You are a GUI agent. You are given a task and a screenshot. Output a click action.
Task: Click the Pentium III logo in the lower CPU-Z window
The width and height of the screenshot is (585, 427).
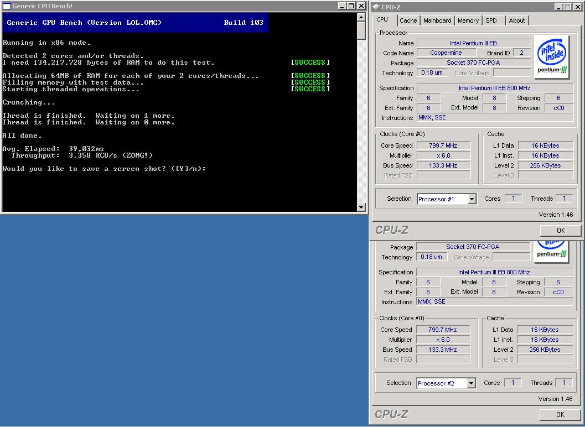click(x=551, y=252)
